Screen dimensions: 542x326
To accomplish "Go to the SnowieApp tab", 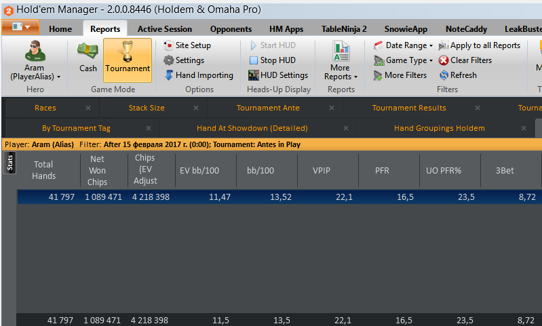I will pos(406,29).
